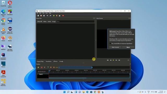Open the View menu
Screen dimensions: 167x94
(46, 13)
